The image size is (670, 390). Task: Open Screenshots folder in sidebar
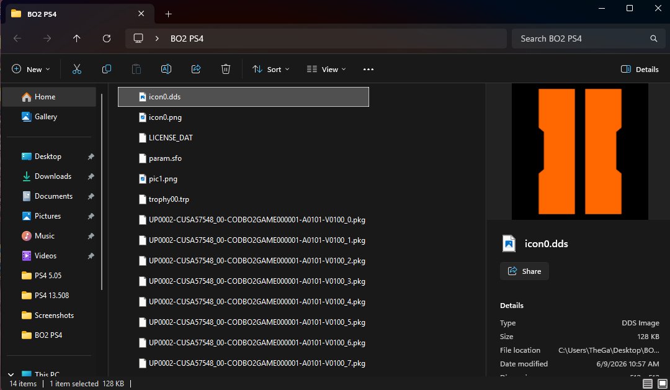point(49,315)
